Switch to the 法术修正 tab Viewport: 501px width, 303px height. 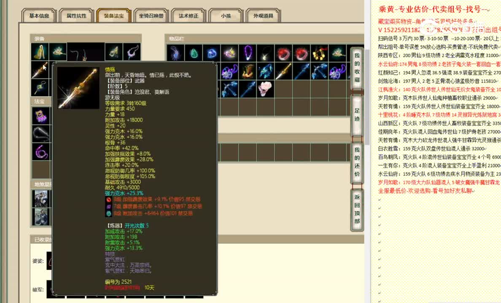[x=189, y=16]
